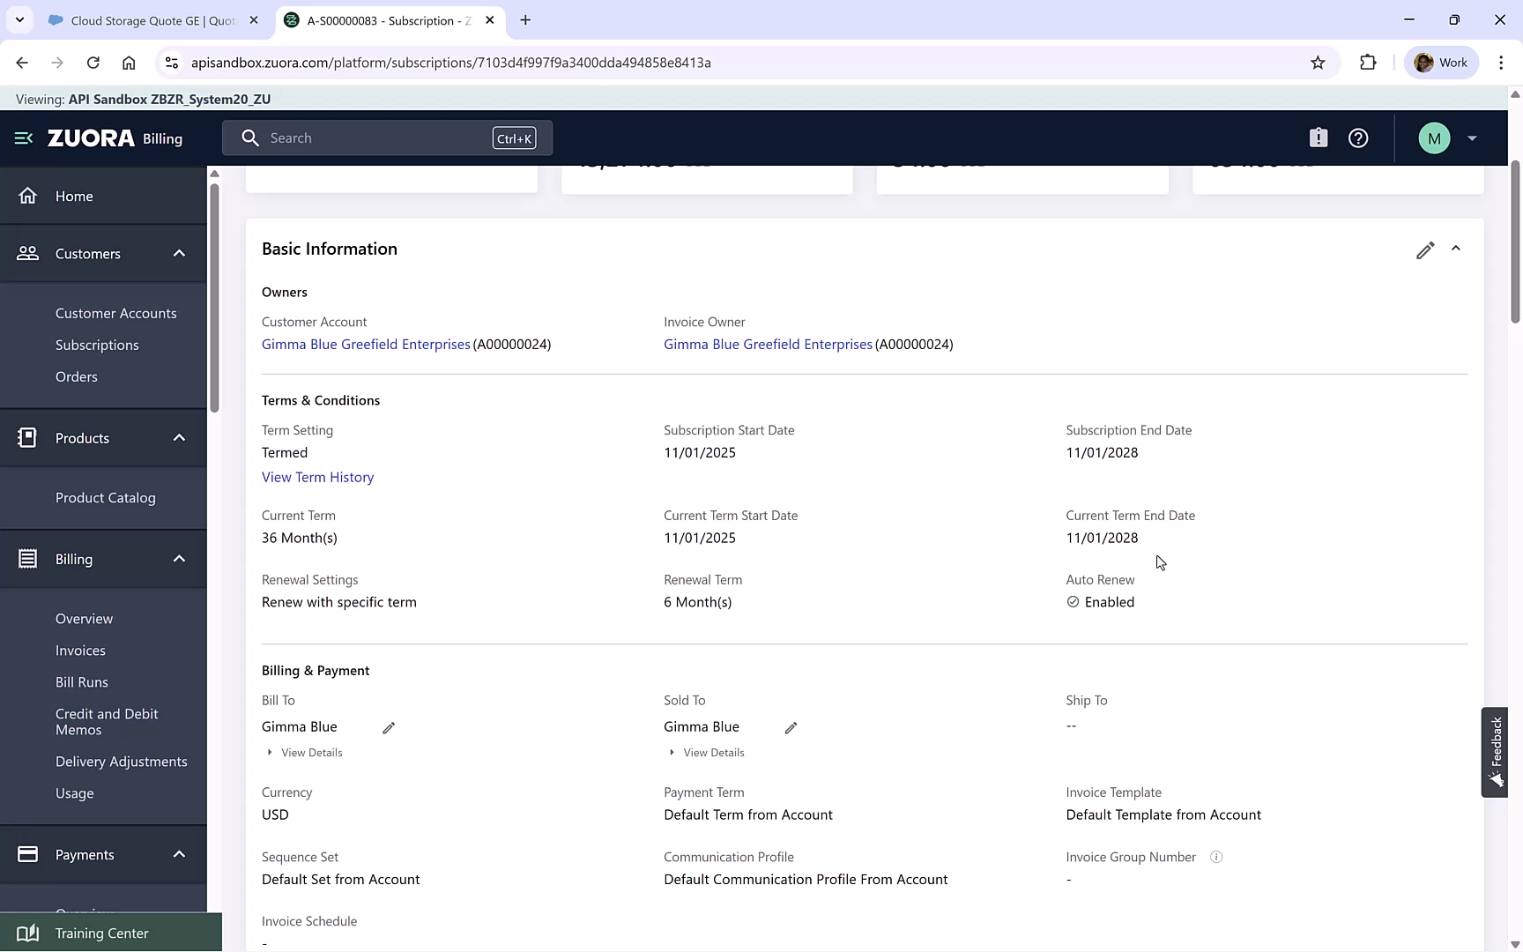Open the help menu via question mark icon
The height and width of the screenshot is (952, 1523).
1357,138
